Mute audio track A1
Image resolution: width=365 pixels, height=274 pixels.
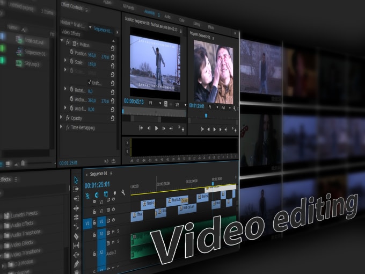113,232
